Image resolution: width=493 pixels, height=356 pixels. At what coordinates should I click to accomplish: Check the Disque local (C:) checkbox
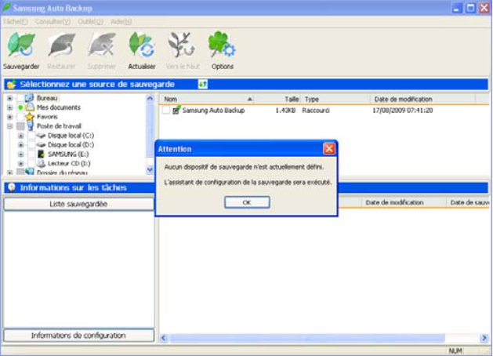coord(31,136)
